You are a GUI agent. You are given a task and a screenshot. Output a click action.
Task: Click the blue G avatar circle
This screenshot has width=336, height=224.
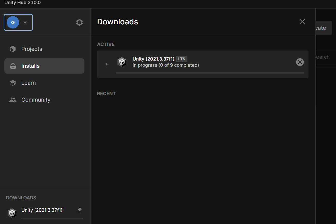[x=13, y=22]
